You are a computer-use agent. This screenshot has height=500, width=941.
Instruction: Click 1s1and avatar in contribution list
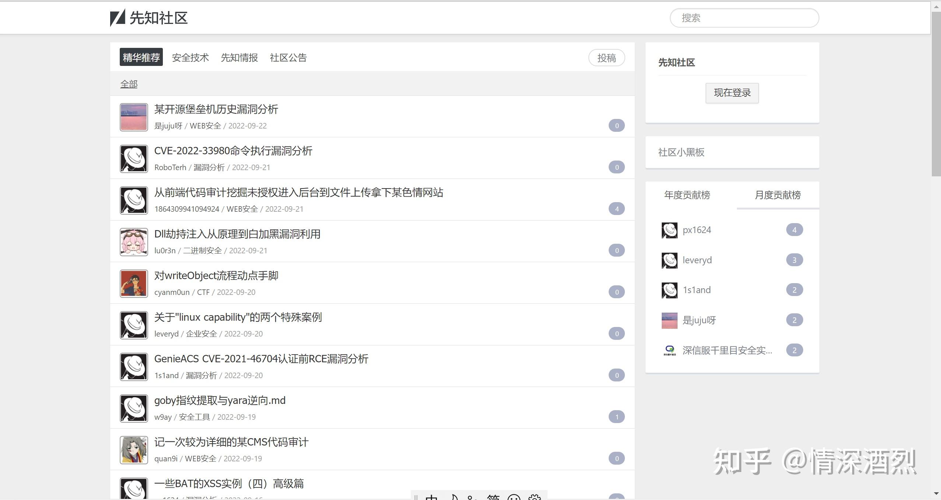click(x=669, y=290)
